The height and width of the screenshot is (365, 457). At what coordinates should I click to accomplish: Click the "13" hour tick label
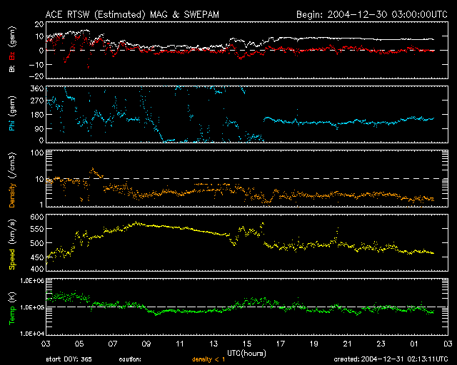pos(214,344)
